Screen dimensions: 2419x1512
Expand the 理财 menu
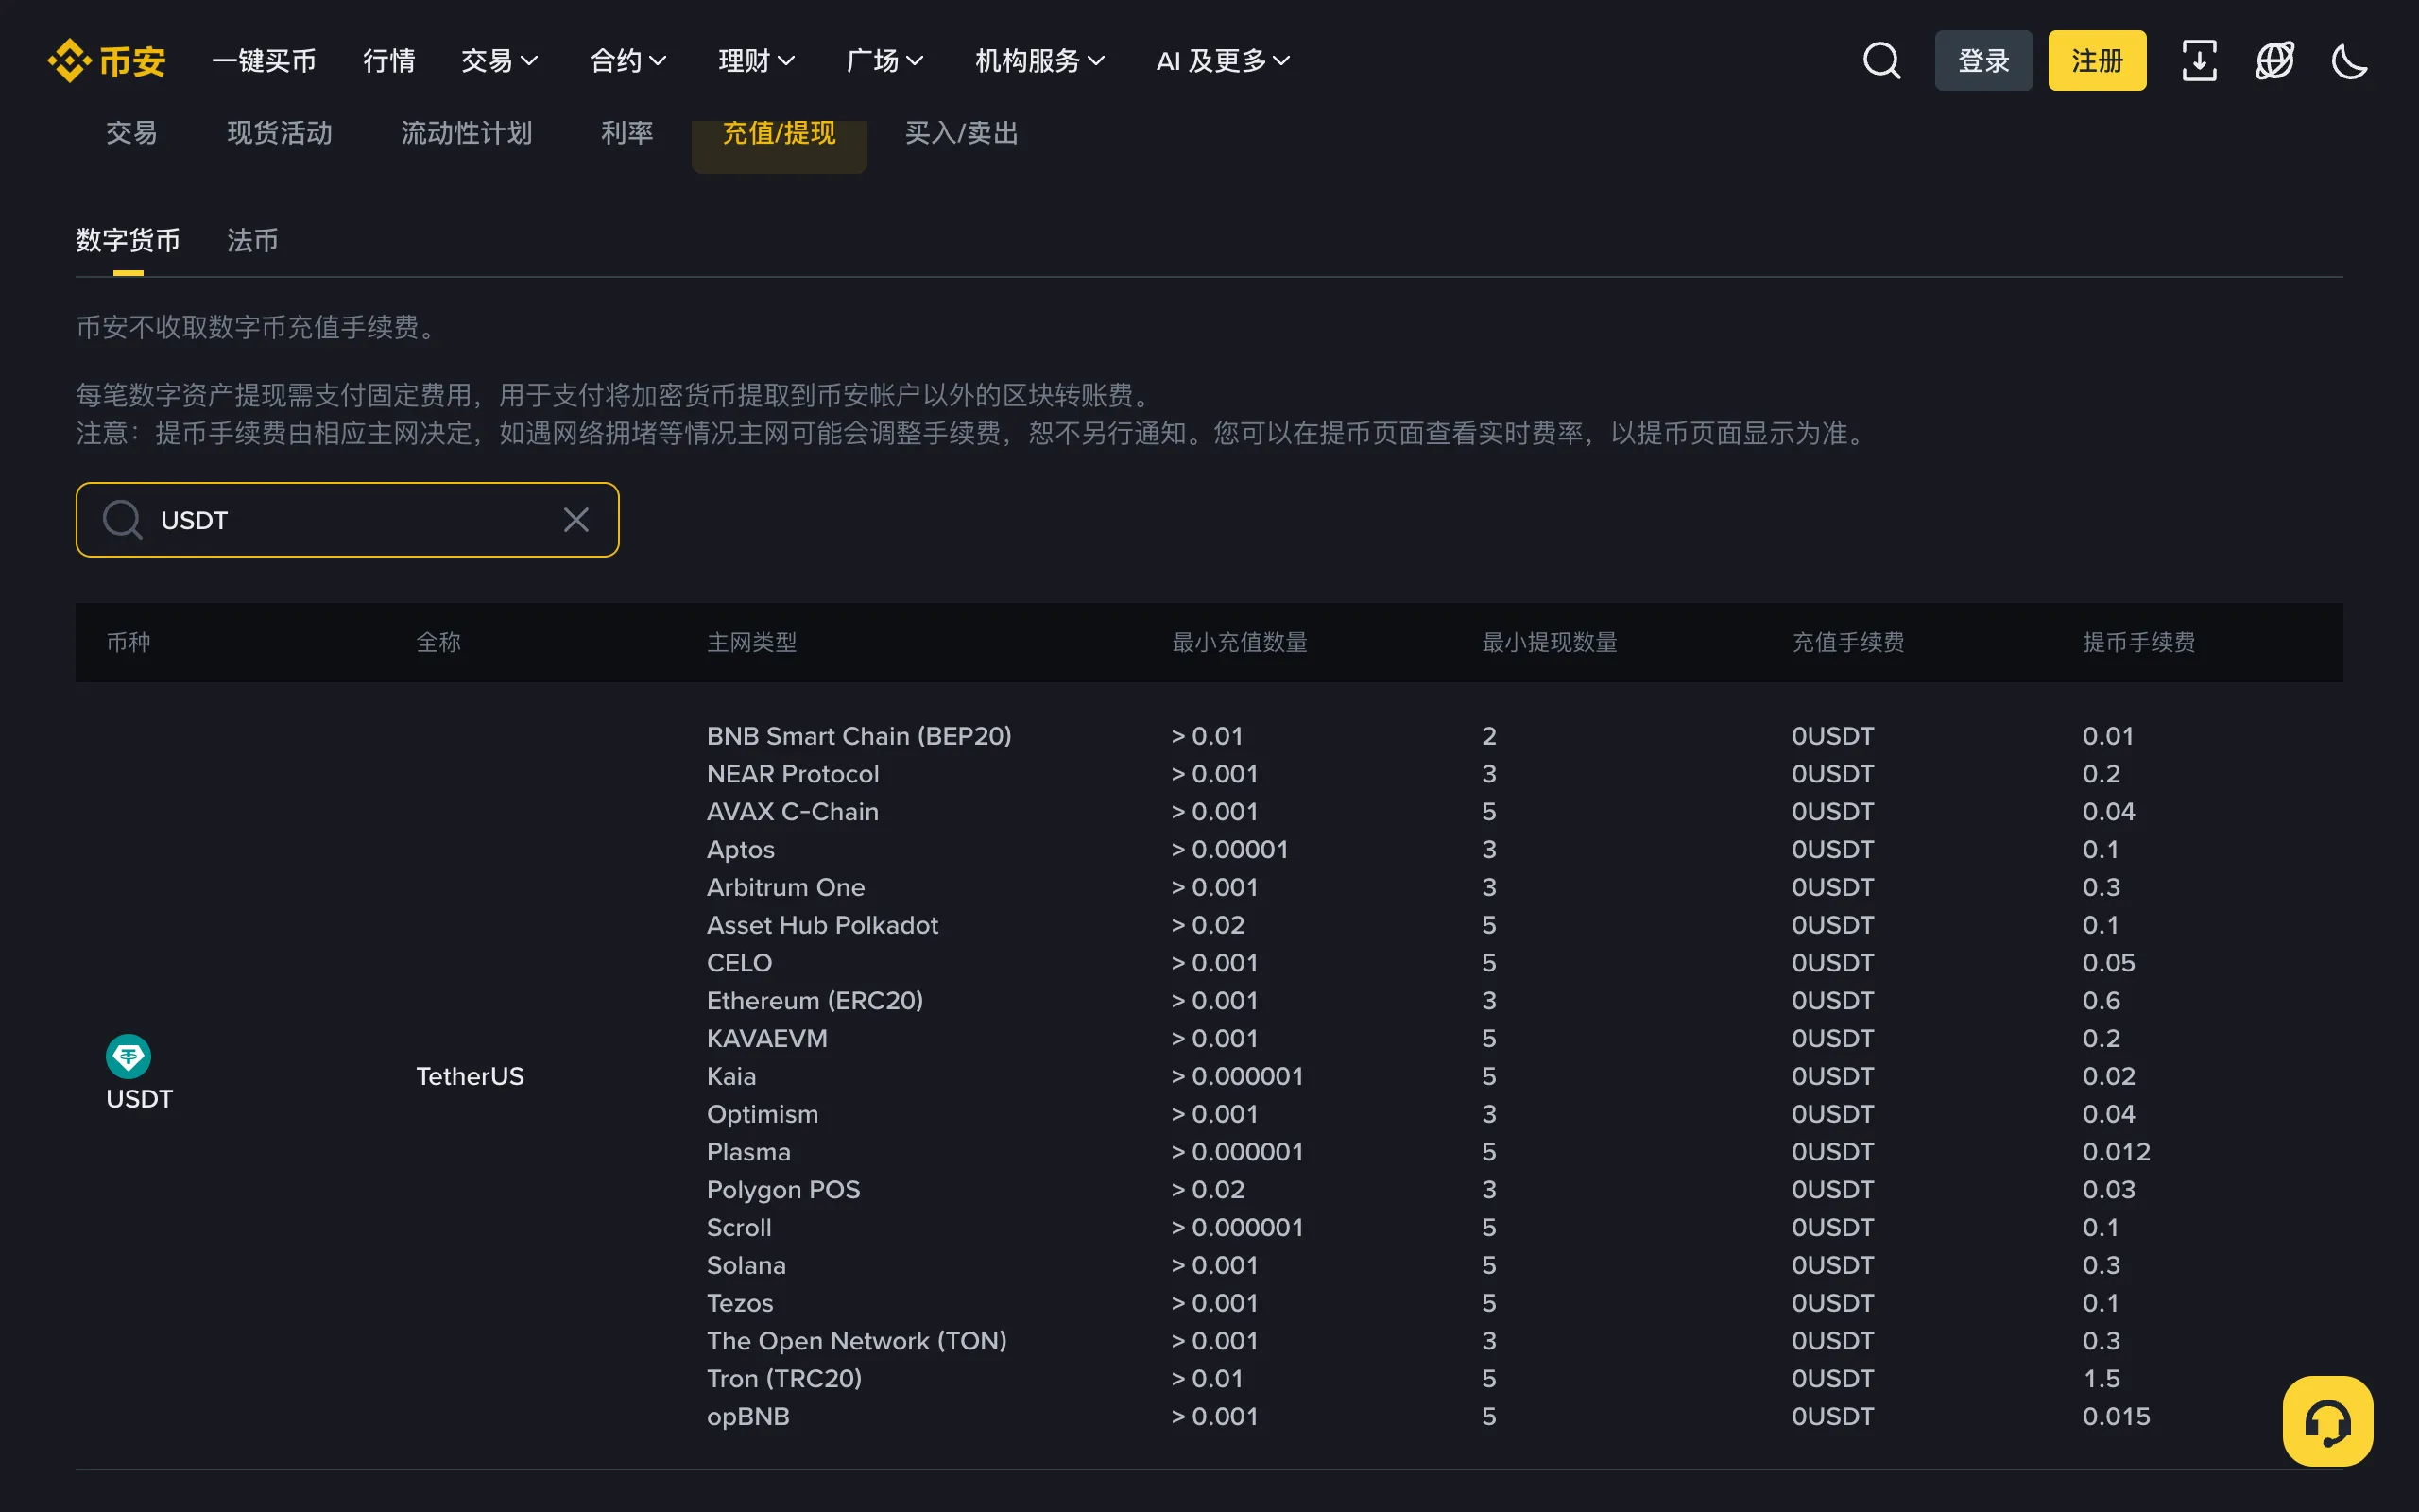(756, 61)
